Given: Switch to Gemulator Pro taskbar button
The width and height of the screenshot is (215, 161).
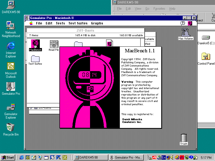Looking at the screenshot, I should 126,158.
